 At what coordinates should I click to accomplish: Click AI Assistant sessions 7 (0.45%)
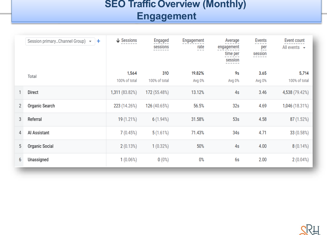click(129, 133)
